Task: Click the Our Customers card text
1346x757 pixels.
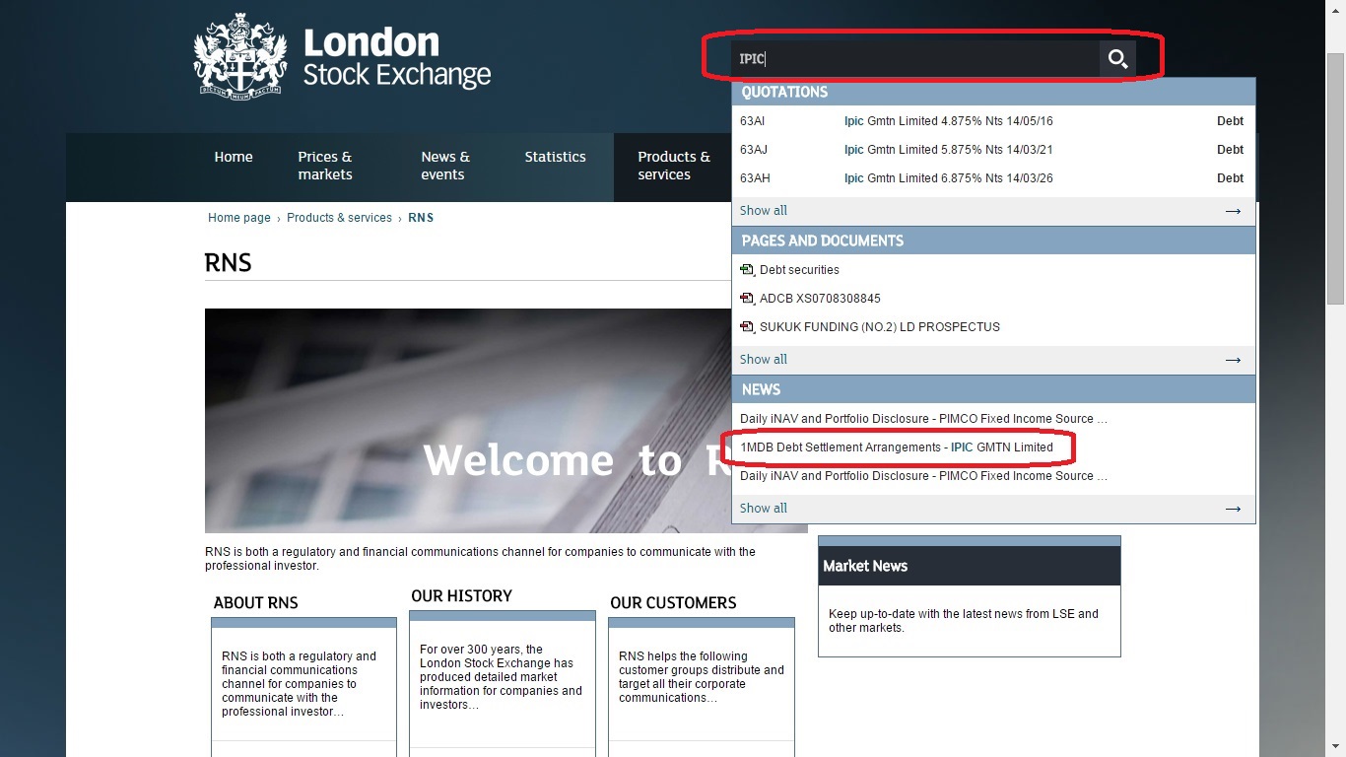Action: [x=702, y=677]
